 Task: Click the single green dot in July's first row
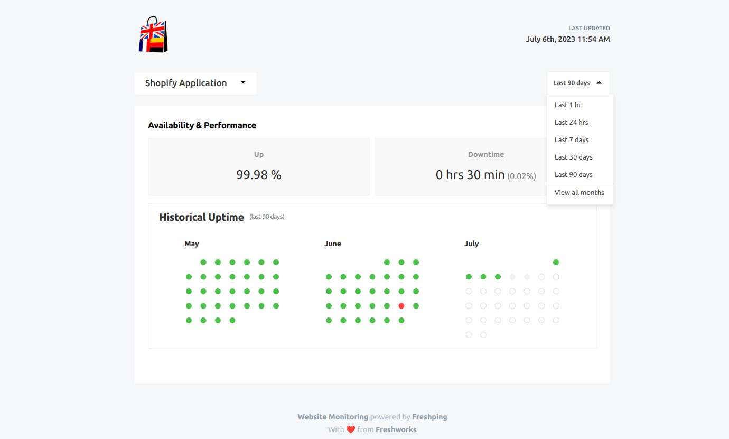pos(556,263)
